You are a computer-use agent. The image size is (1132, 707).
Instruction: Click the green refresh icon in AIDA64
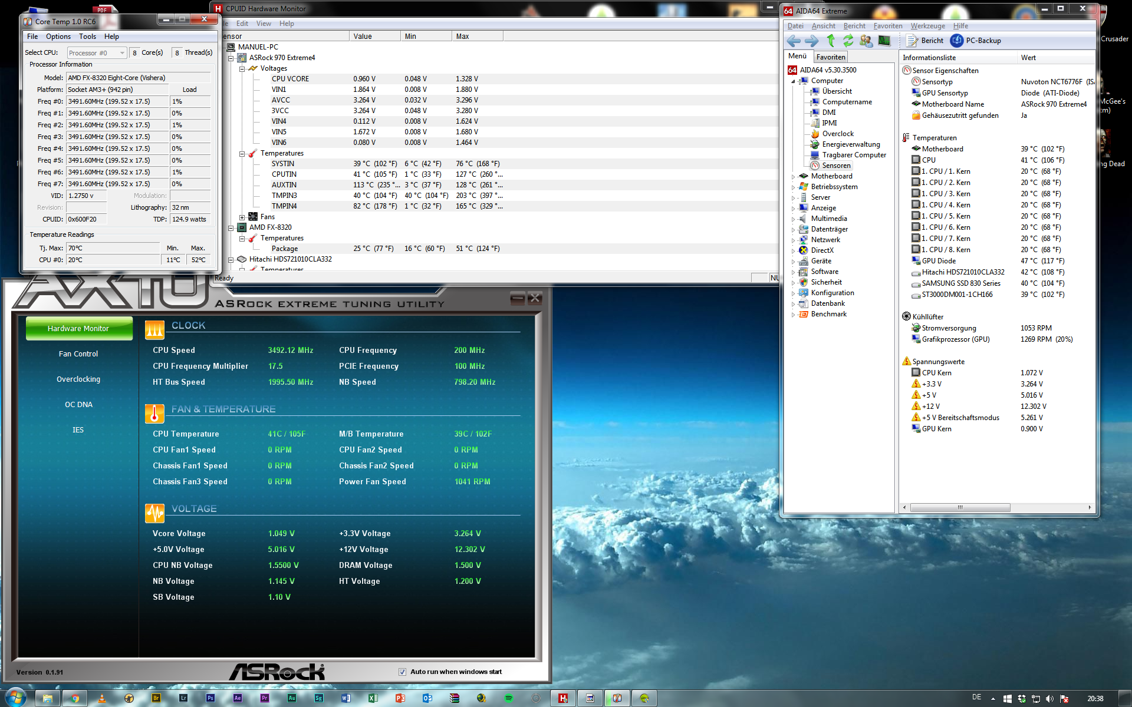click(848, 41)
